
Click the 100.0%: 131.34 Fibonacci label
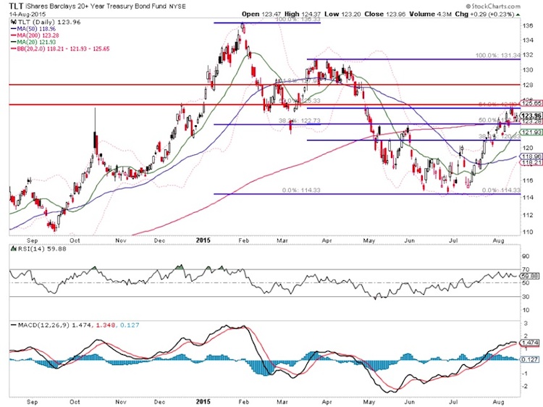[497, 56]
